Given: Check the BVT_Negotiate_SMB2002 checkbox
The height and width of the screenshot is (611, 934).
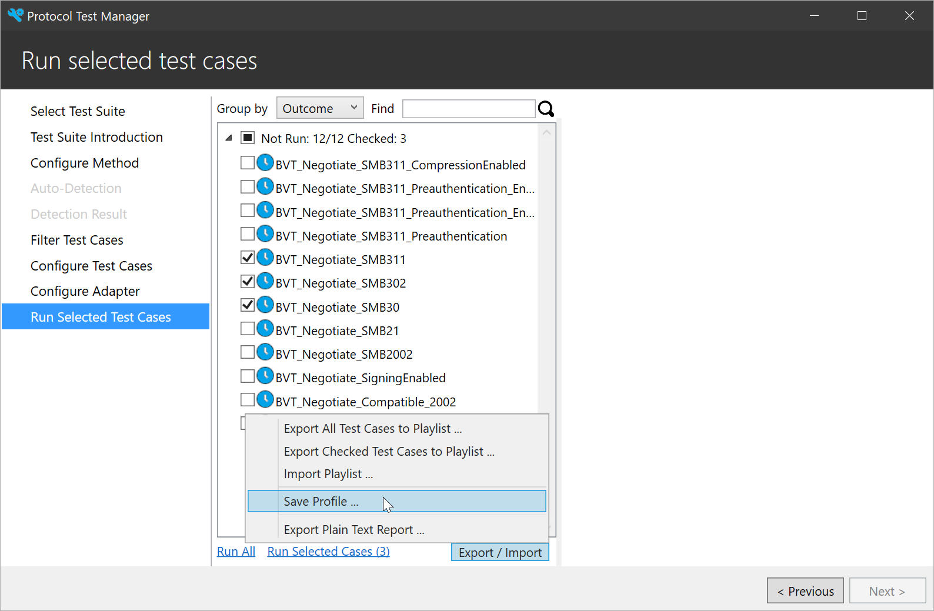Looking at the screenshot, I should coord(248,352).
